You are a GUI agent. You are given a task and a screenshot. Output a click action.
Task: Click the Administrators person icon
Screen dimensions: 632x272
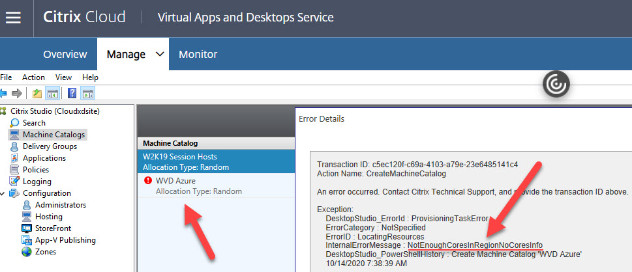click(27, 205)
